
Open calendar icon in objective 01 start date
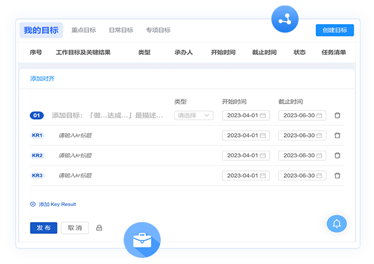click(x=263, y=115)
